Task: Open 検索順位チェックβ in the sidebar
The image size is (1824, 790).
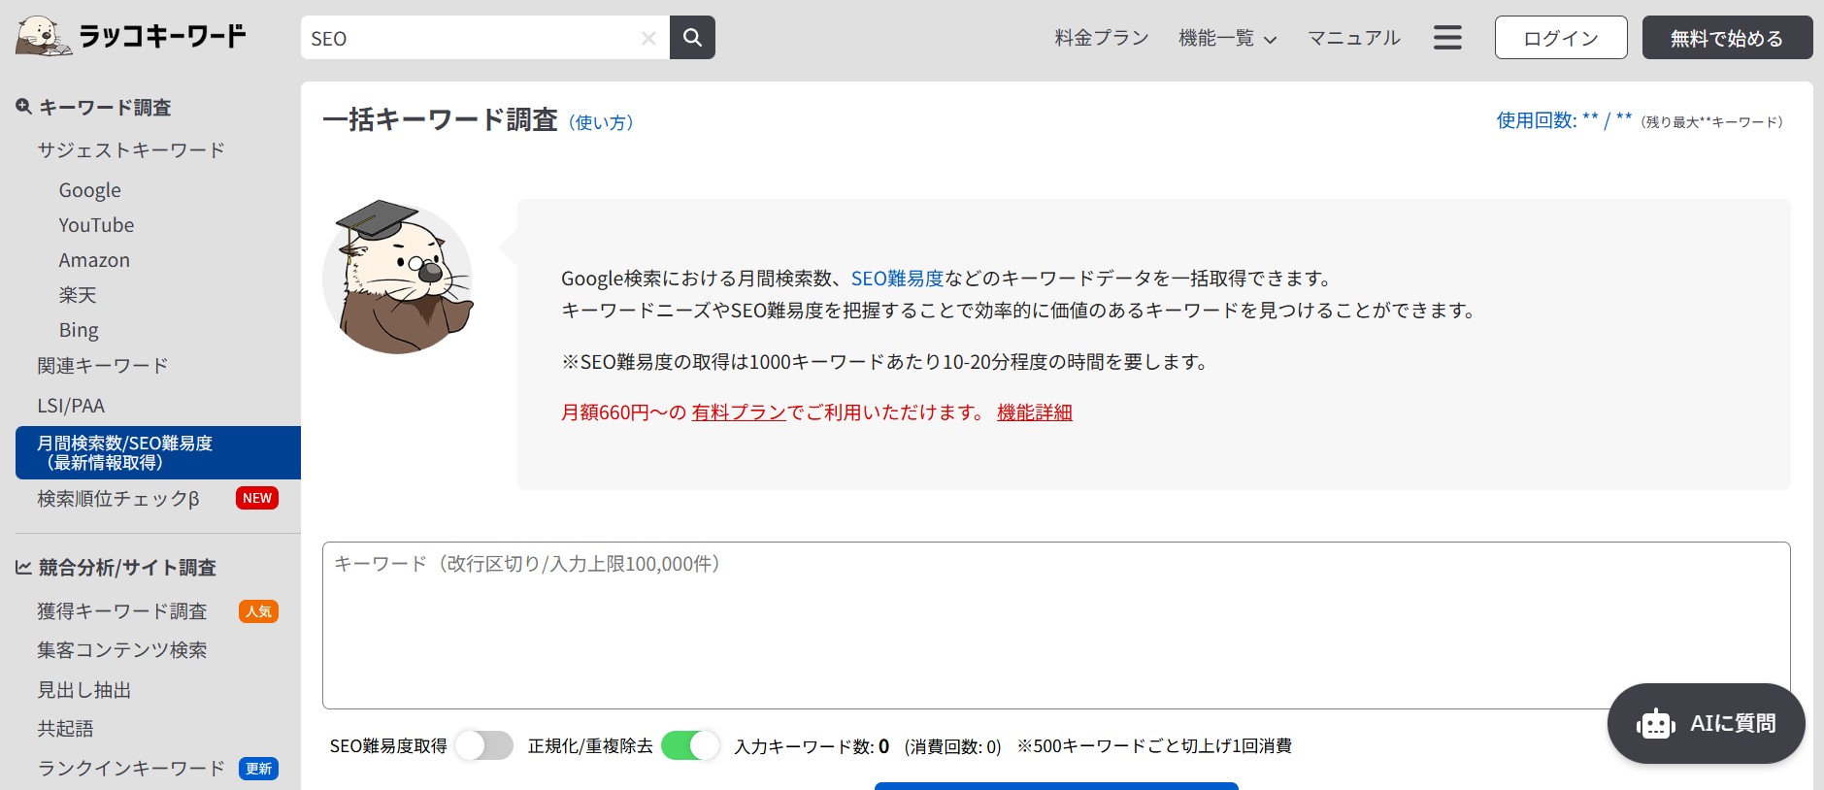Action: pos(118,498)
